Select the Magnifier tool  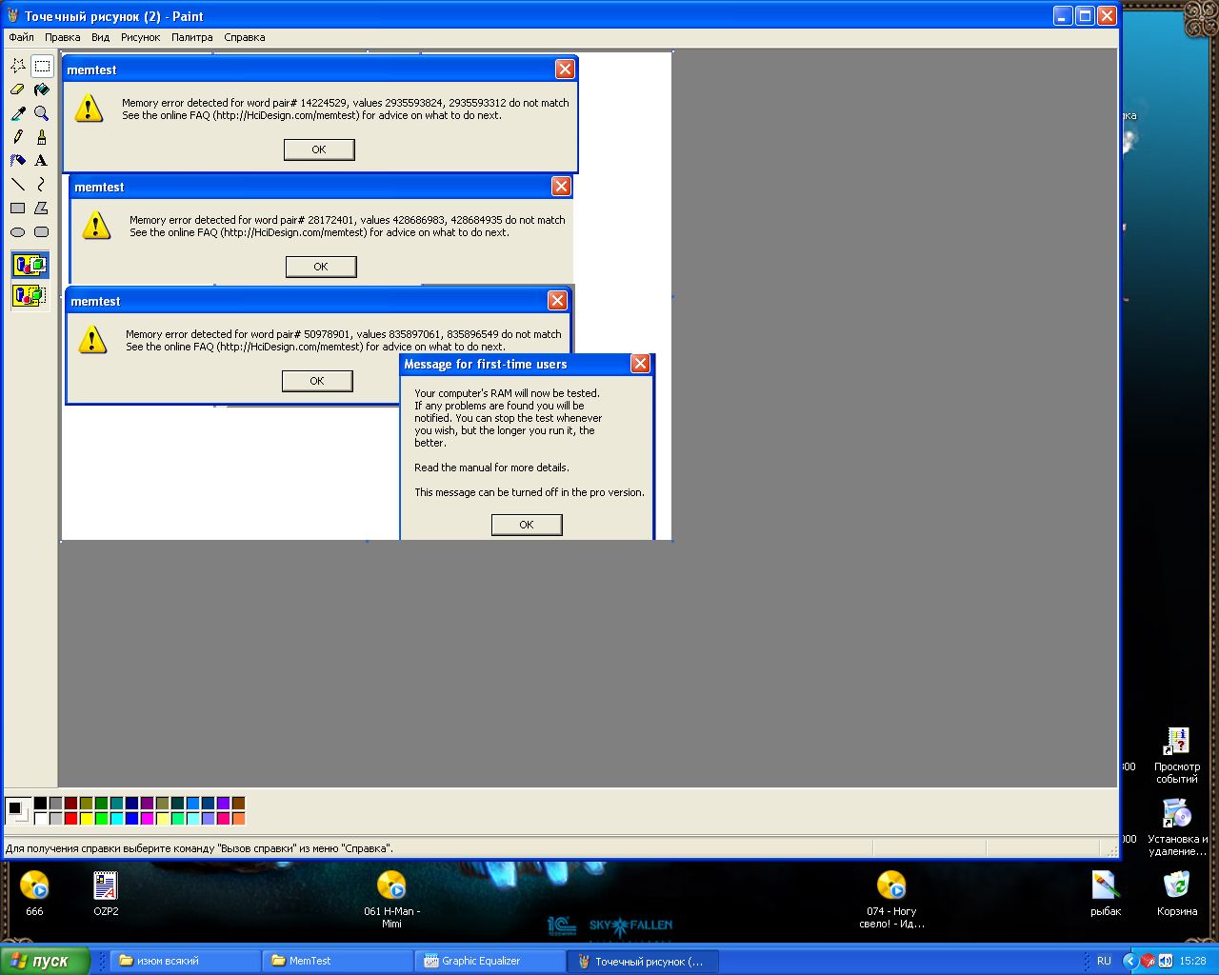(42, 113)
